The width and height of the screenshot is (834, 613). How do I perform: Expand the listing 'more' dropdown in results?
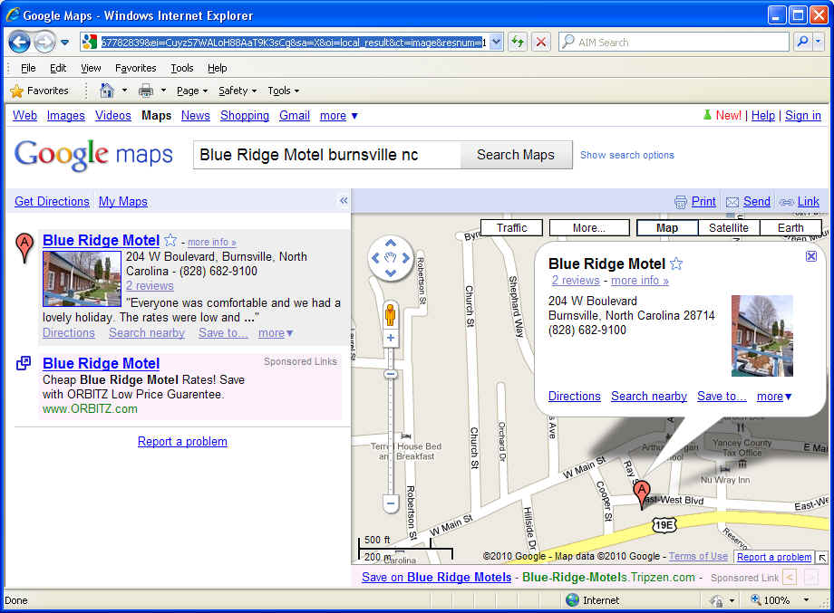click(276, 333)
